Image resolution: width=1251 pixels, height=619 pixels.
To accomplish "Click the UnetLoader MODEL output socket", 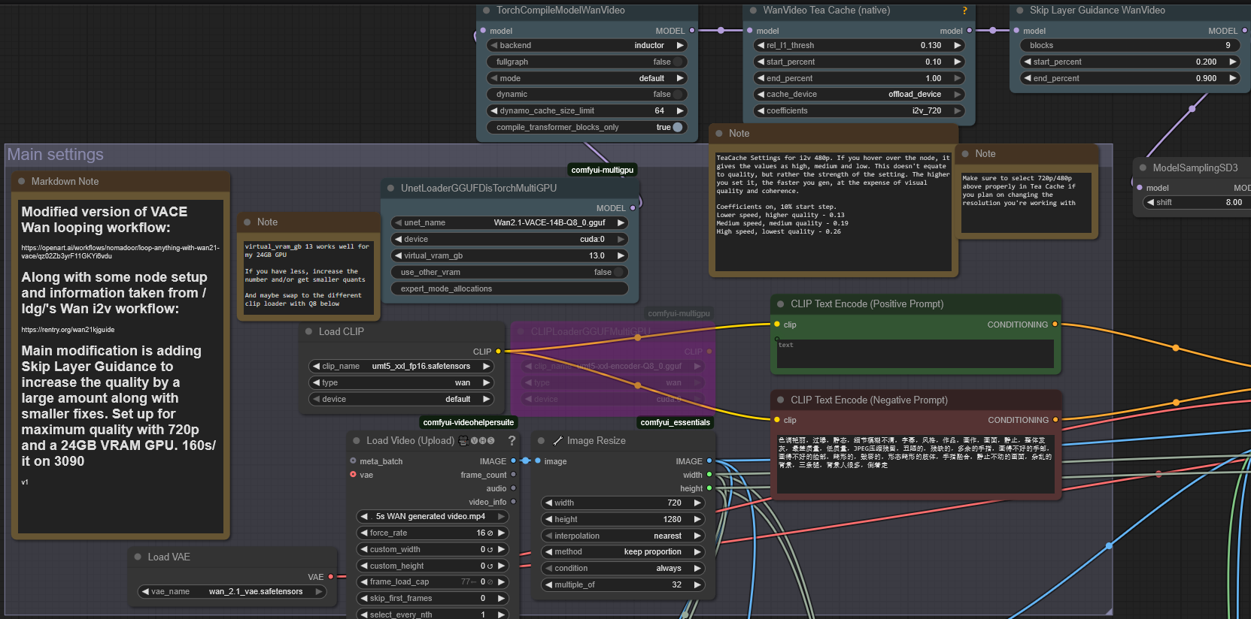I will 633,208.
